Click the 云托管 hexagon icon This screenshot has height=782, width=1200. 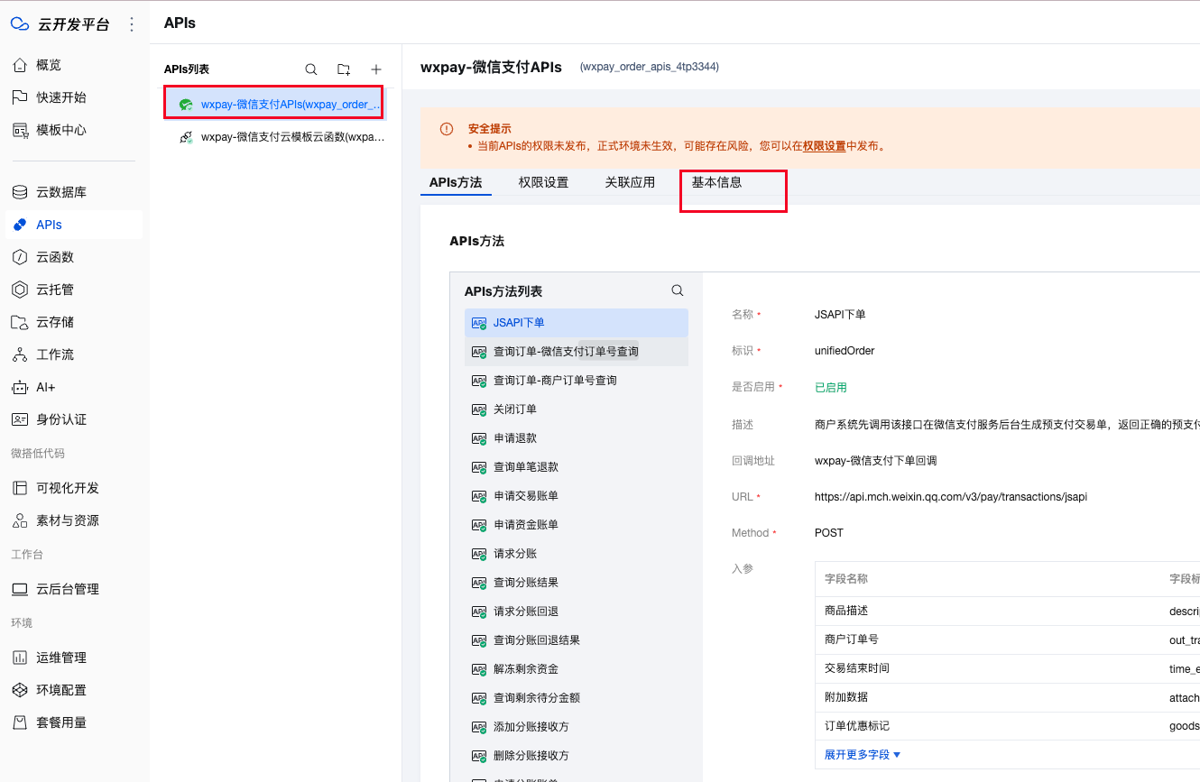tap(20, 290)
